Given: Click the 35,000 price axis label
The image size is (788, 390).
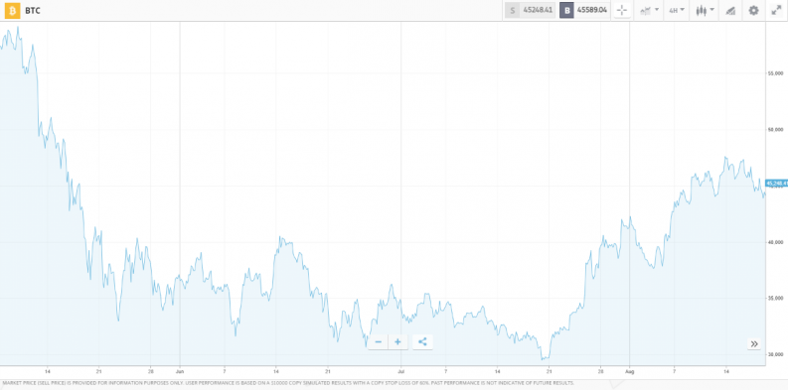Looking at the screenshot, I should (x=775, y=298).
